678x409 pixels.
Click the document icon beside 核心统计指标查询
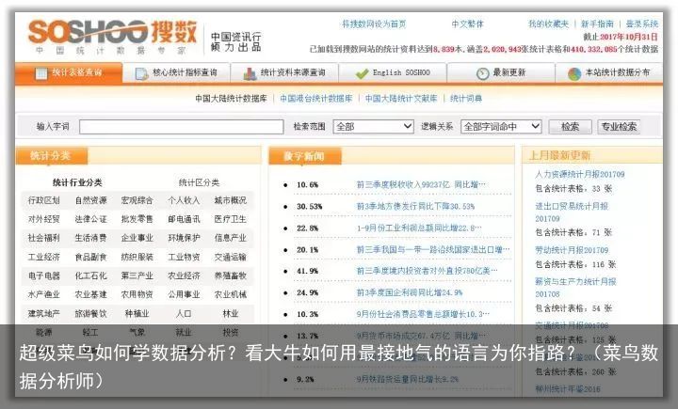[141, 74]
